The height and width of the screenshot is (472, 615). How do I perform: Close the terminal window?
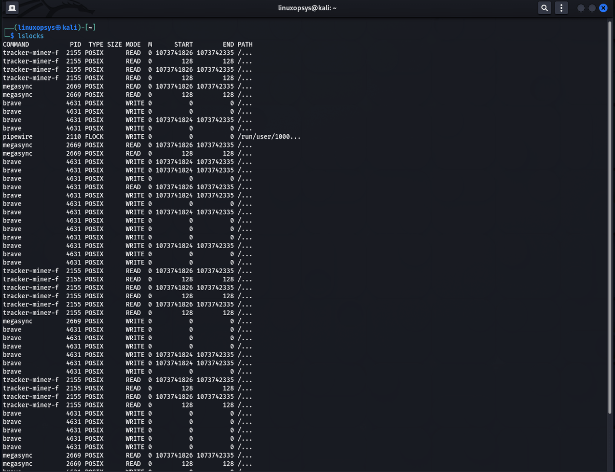coord(603,8)
